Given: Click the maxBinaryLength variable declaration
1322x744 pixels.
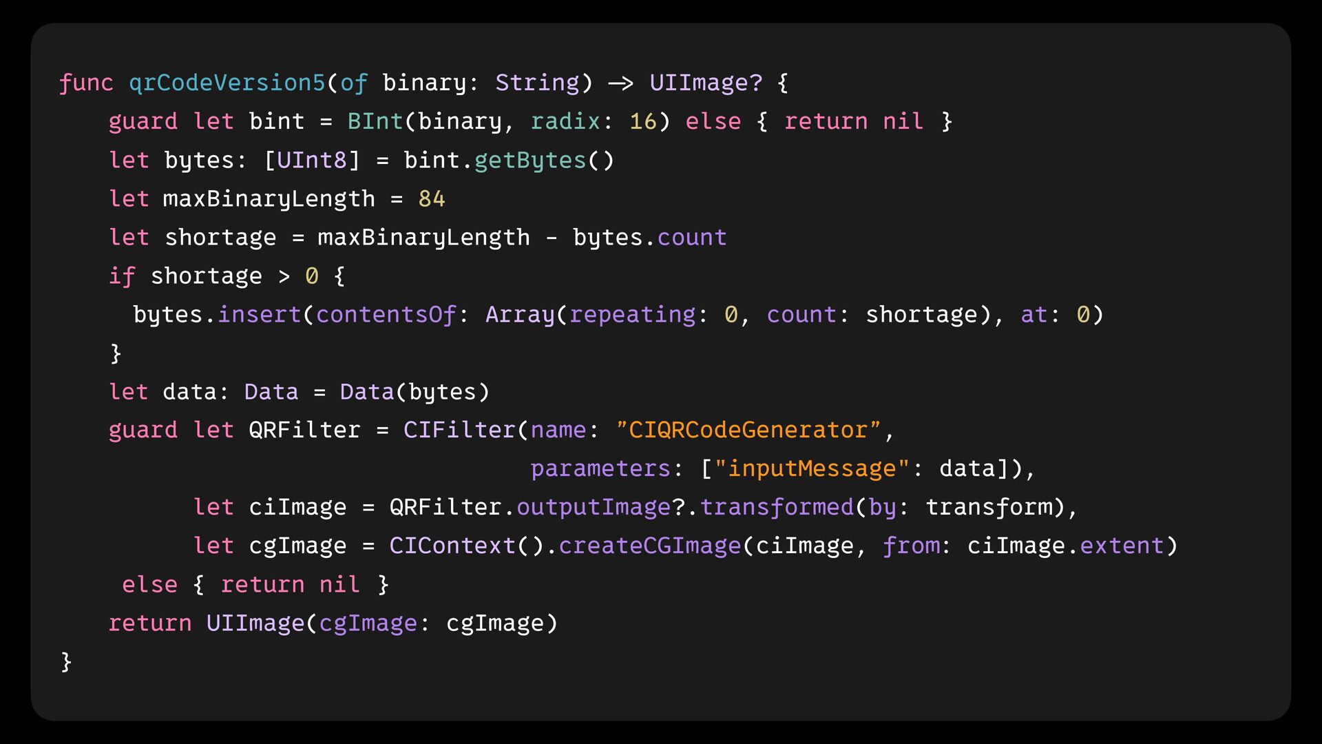Looking at the screenshot, I should [269, 198].
